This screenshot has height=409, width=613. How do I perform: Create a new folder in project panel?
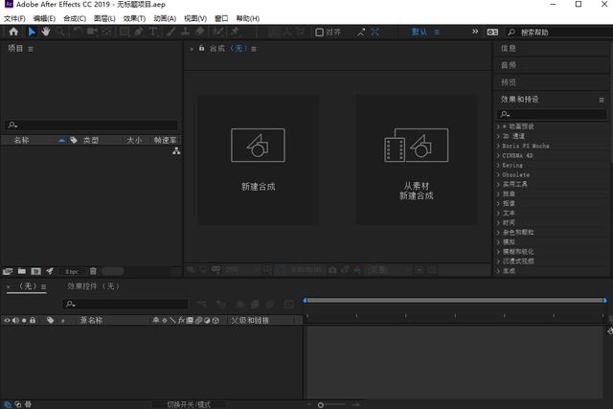click(x=22, y=271)
